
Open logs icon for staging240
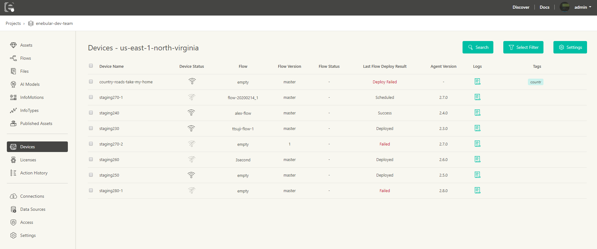[477, 113]
